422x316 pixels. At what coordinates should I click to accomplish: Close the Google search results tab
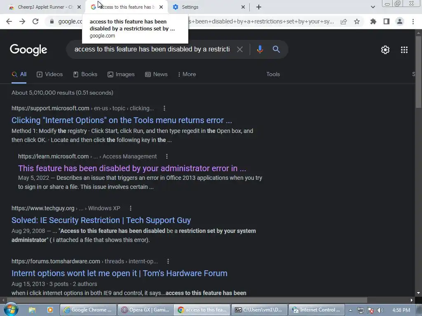(161, 7)
